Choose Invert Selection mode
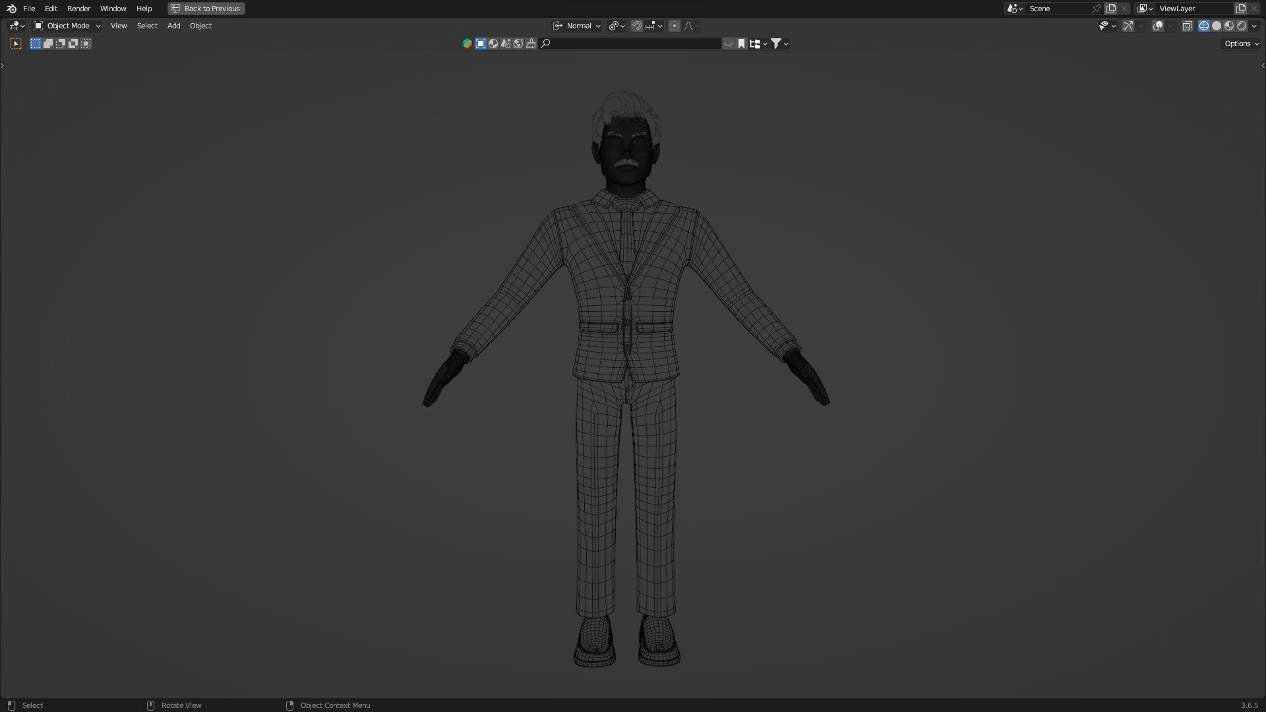The image size is (1266, 712). 73,44
